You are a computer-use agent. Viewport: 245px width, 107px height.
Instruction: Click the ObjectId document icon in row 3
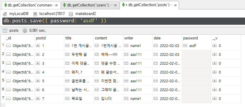tap(9, 63)
